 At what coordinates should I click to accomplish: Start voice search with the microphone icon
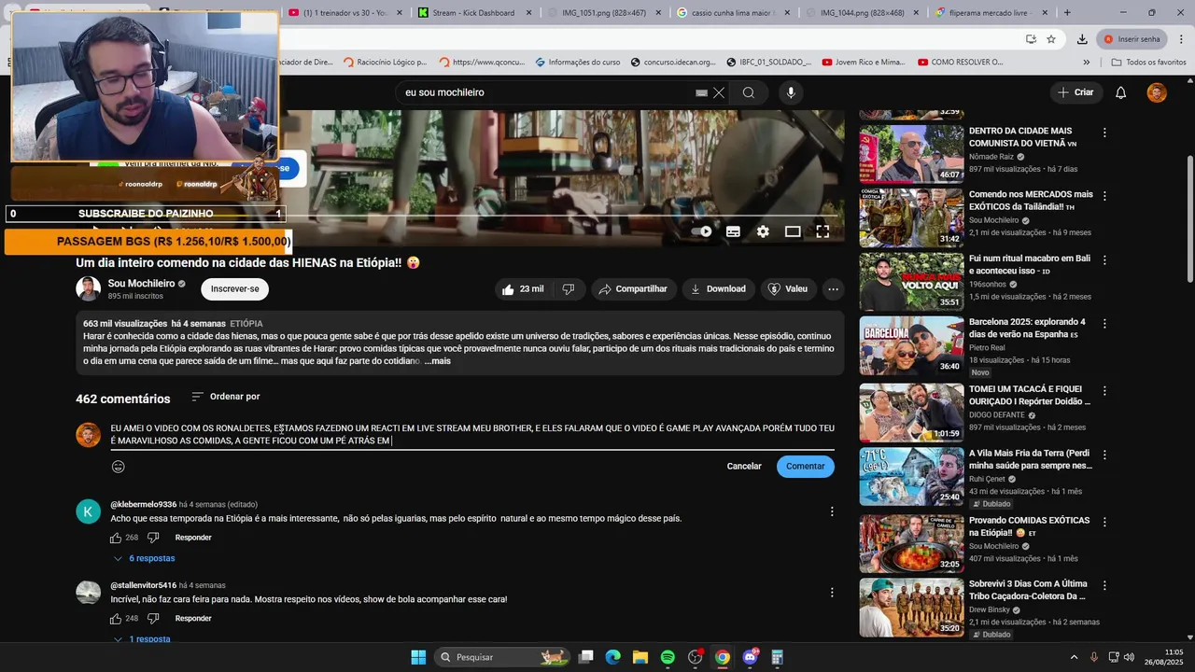point(791,92)
